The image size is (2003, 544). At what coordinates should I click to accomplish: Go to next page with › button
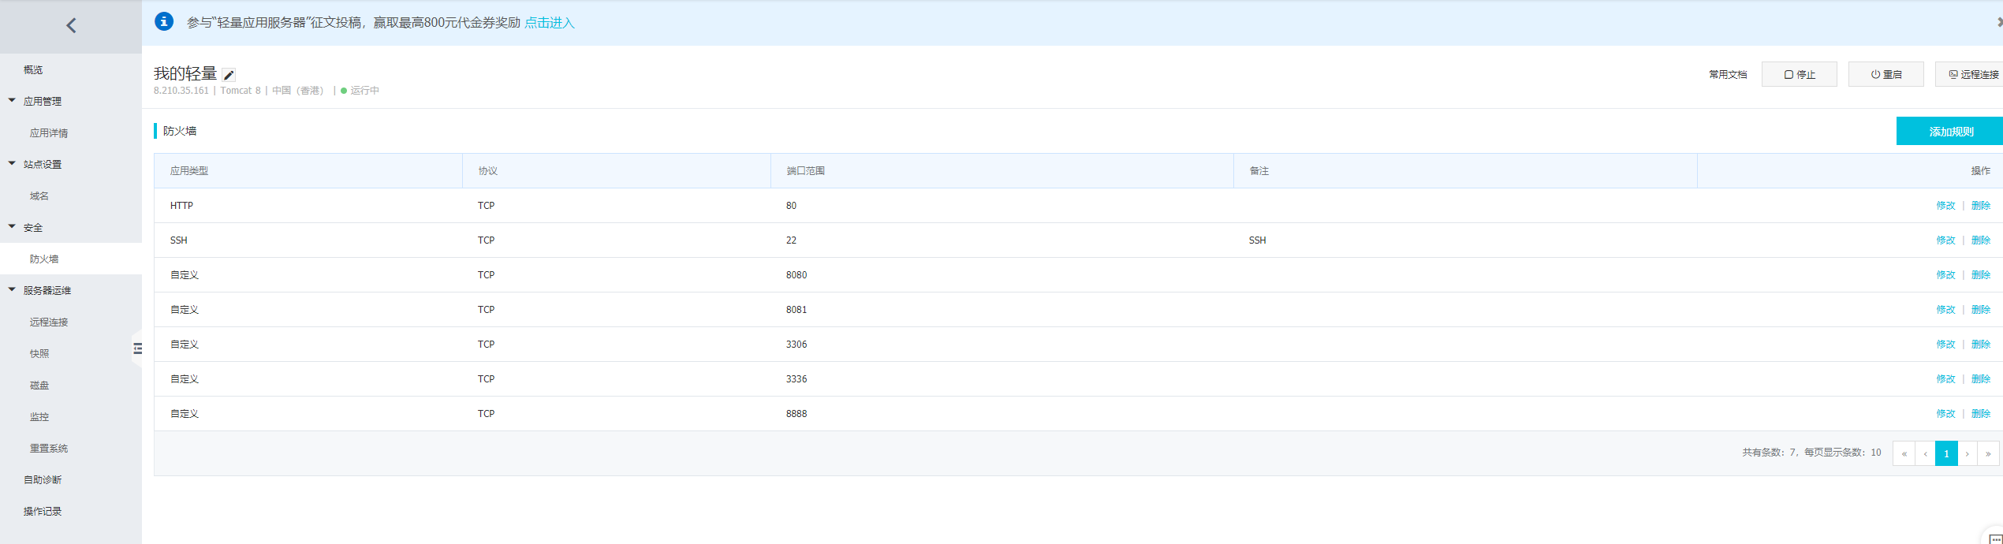[1968, 453]
